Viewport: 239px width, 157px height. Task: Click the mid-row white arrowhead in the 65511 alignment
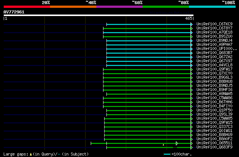(x=177, y=143)
